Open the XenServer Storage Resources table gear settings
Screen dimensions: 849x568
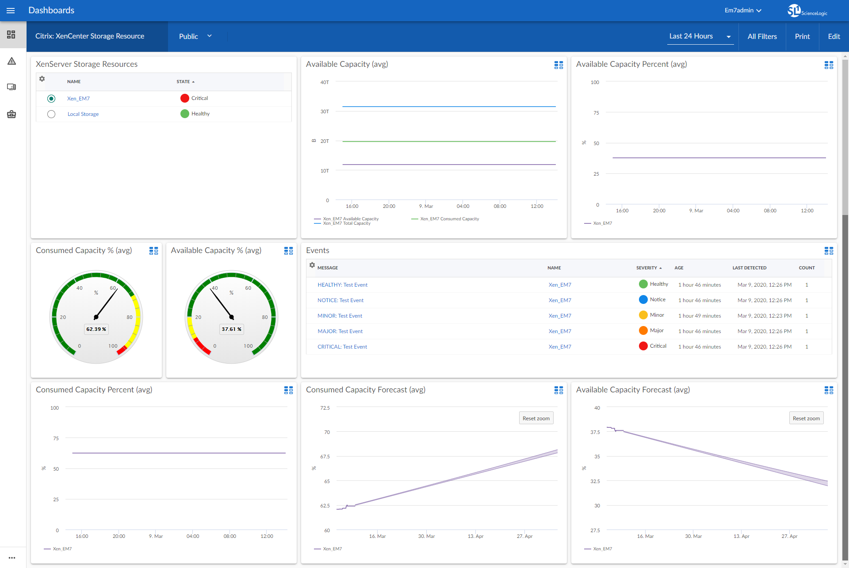point(42,79)
